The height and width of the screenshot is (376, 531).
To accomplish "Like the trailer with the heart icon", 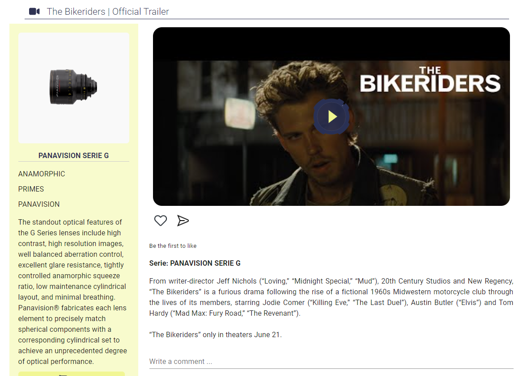I will pos(161,221).
